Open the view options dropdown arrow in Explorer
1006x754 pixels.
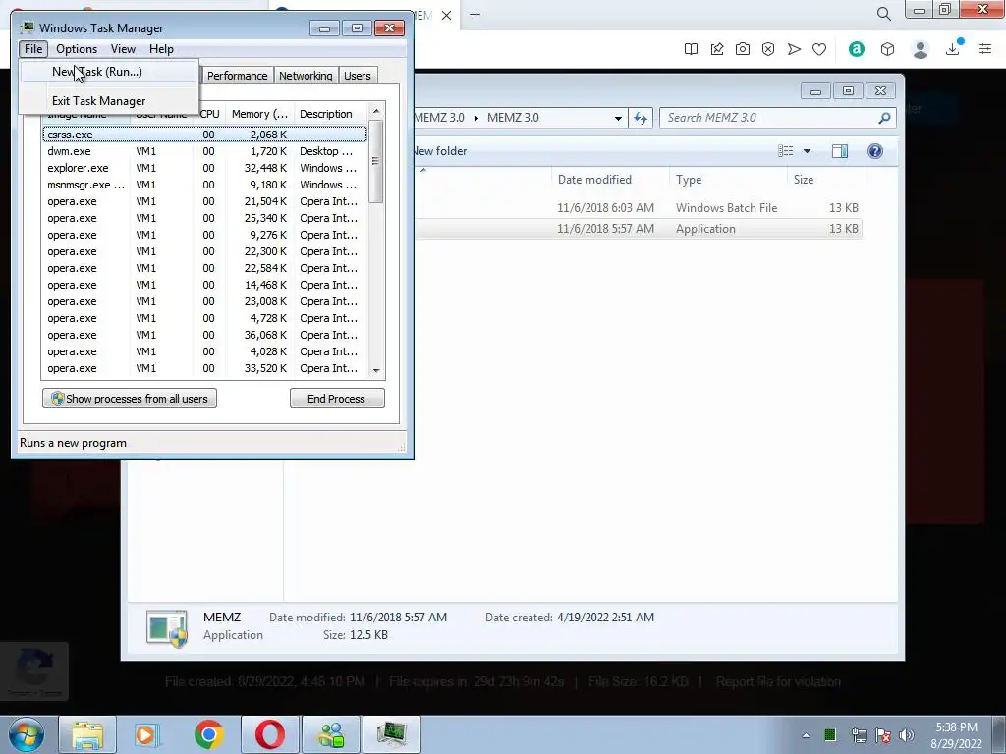tap(808, 151)
